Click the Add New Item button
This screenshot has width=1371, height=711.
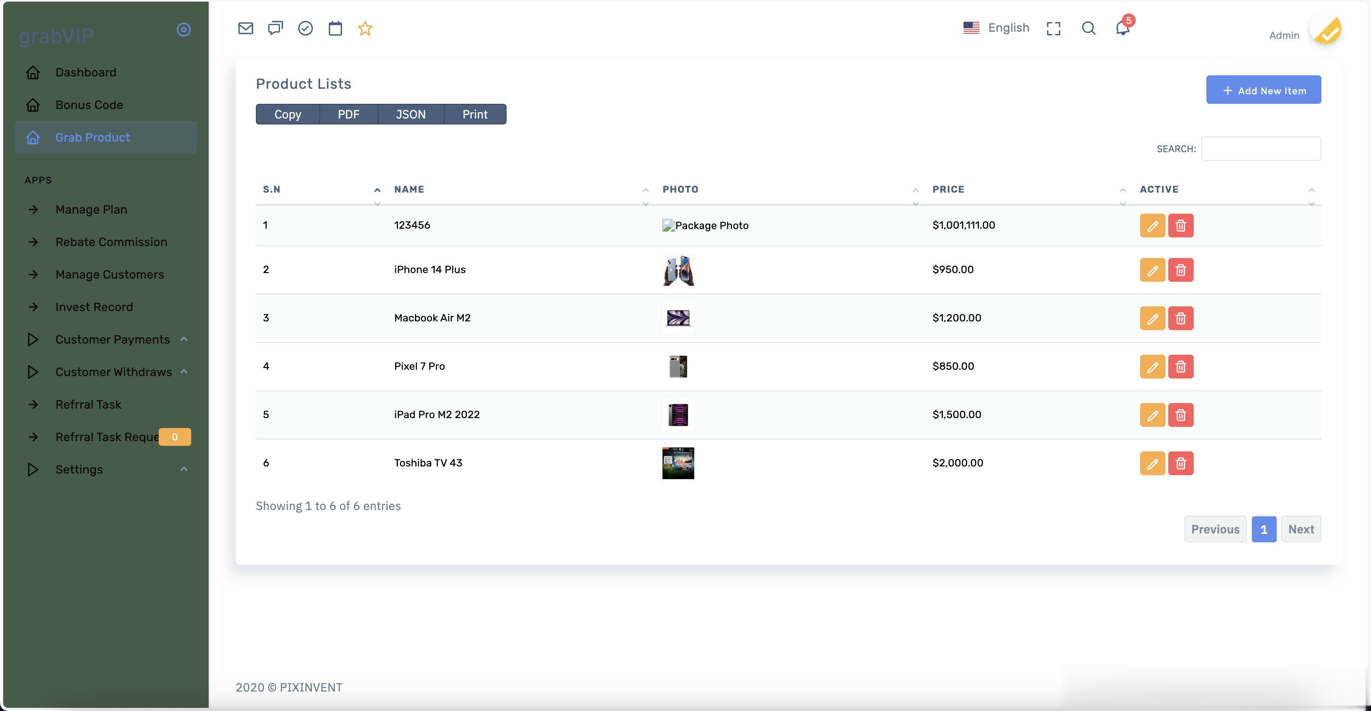point(1263,90)
